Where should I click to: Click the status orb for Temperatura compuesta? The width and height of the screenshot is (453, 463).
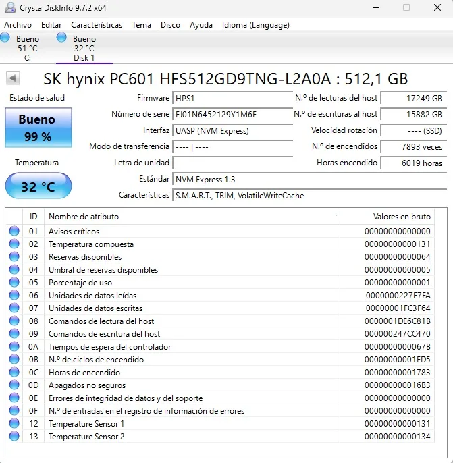[x=14, y=244]
